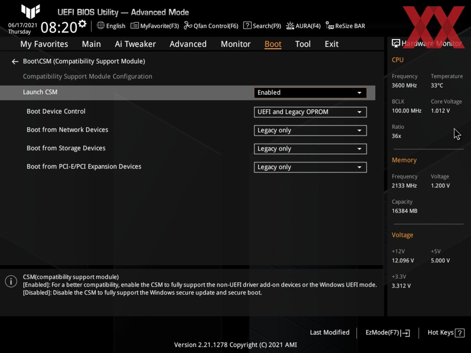Select the Boot tab

[x=273, y=44]
